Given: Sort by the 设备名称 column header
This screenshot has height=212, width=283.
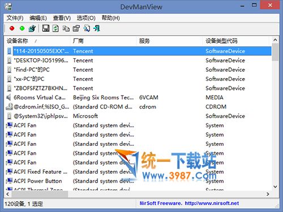Looking at the screenshot, I should (x=37, y=41).
